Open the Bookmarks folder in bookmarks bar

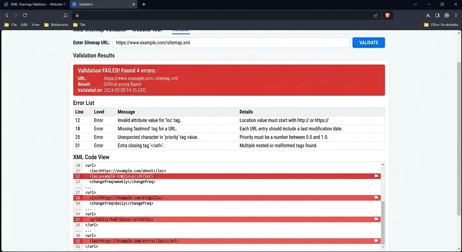(56, 25)
